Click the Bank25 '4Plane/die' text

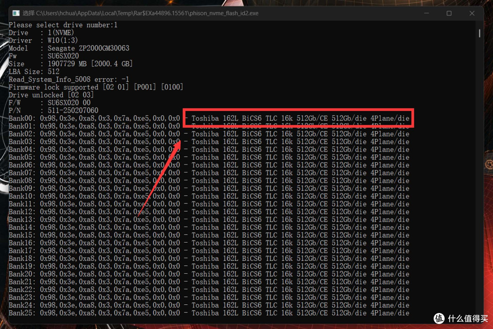point(390,313)
